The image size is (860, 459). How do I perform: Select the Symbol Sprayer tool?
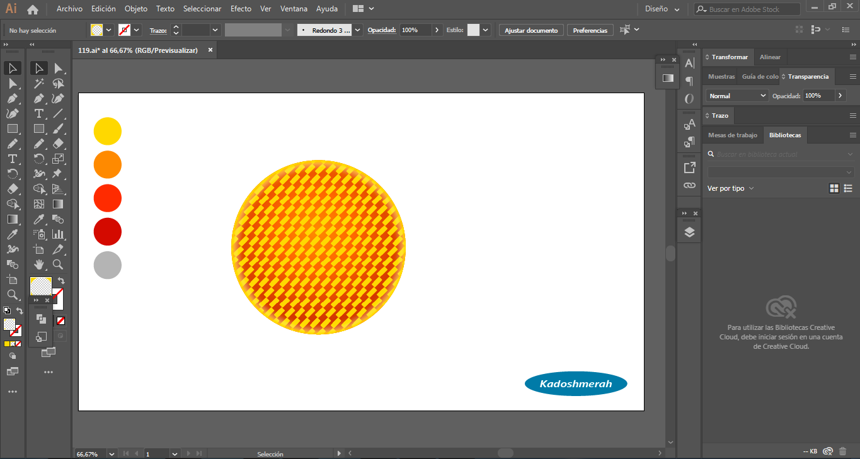[x=39, y=234]
